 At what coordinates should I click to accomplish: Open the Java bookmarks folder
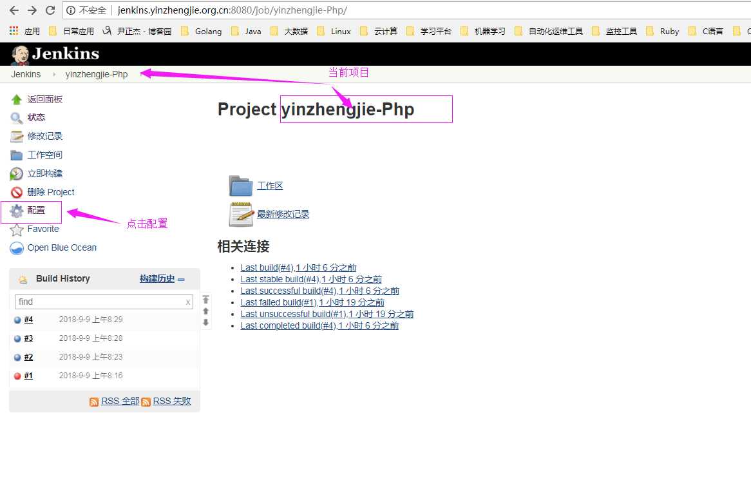246,31
